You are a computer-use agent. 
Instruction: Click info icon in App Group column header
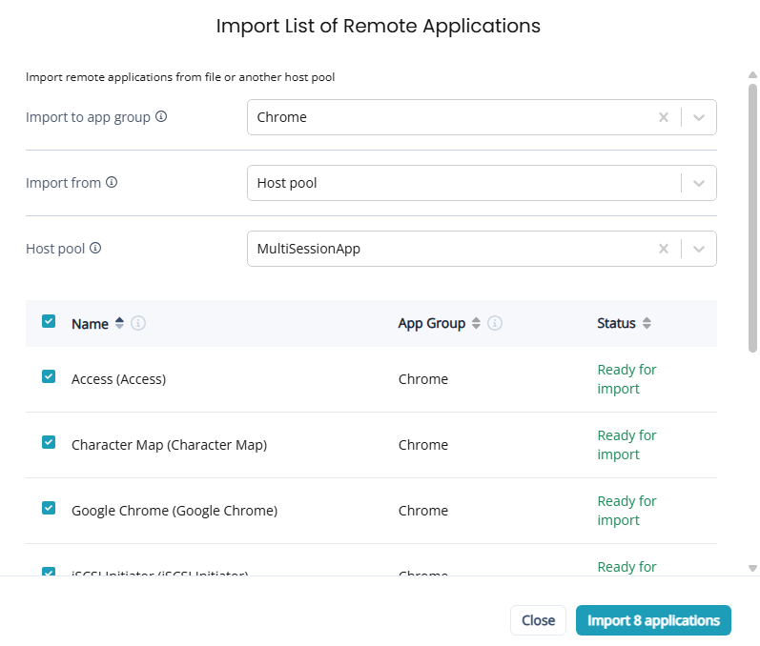(495, 324)
